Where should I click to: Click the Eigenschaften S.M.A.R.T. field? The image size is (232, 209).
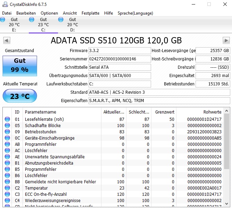coord(159,101)
